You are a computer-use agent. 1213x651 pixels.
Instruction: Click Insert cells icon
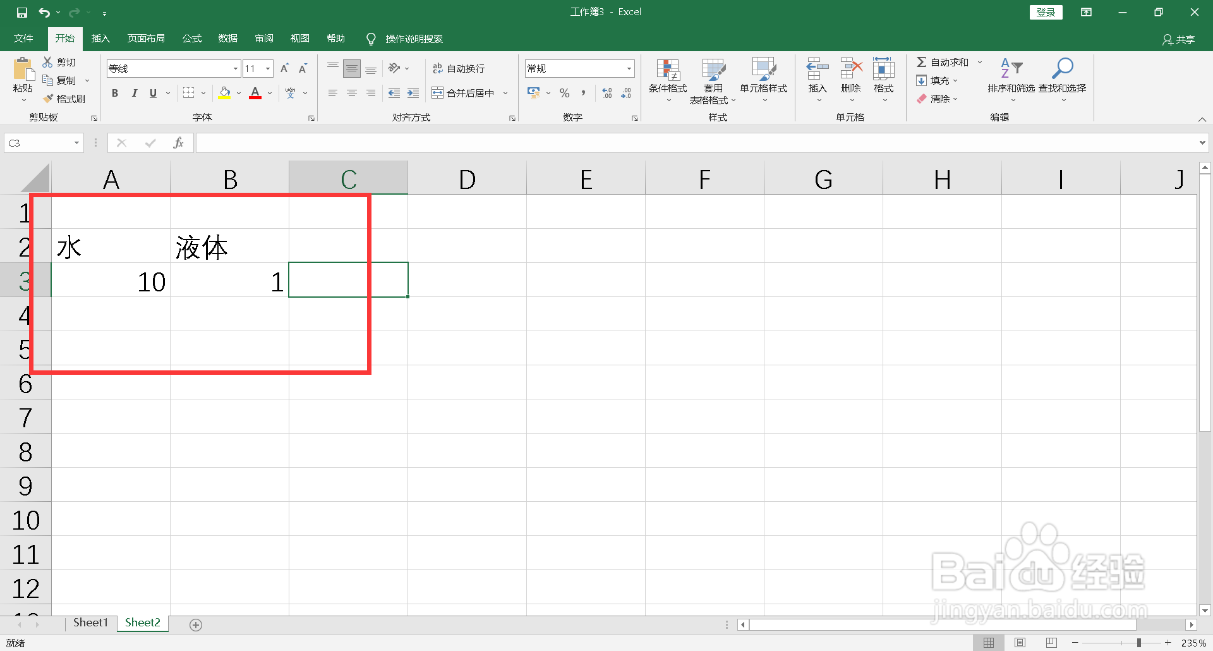818,69
